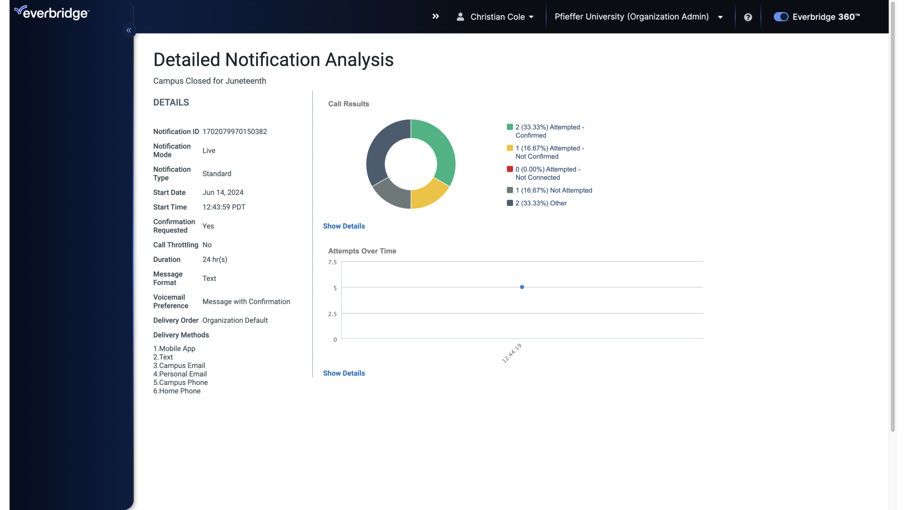
Task: Click the Not Attempted legend square
Action: tap(510, 190)
